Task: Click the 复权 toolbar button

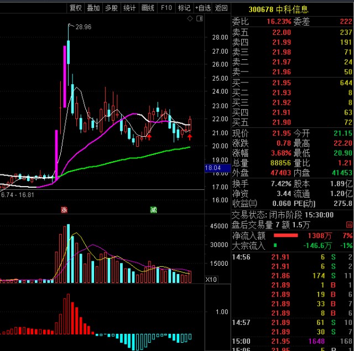Action: pyautogui.click(x=75, y=8)
